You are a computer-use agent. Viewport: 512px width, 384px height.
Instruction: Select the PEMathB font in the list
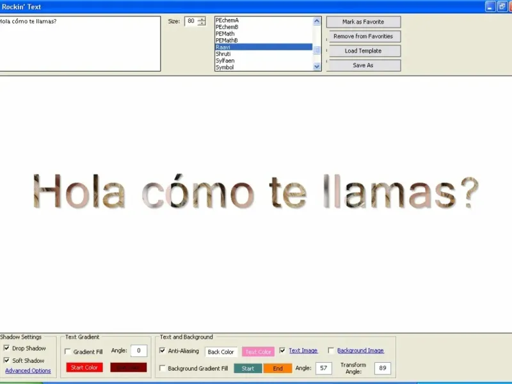click(264, 40)
